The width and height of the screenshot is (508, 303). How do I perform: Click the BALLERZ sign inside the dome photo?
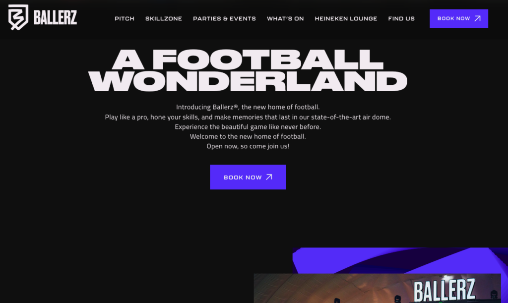(x=444, y=291)
